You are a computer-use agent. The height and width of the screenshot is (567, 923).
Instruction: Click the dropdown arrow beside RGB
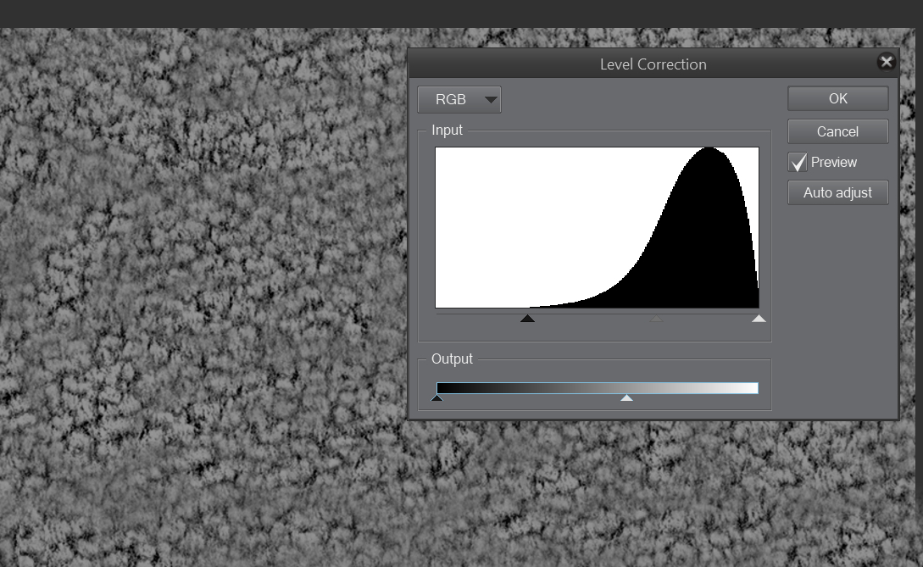click(x=491, y=99)
